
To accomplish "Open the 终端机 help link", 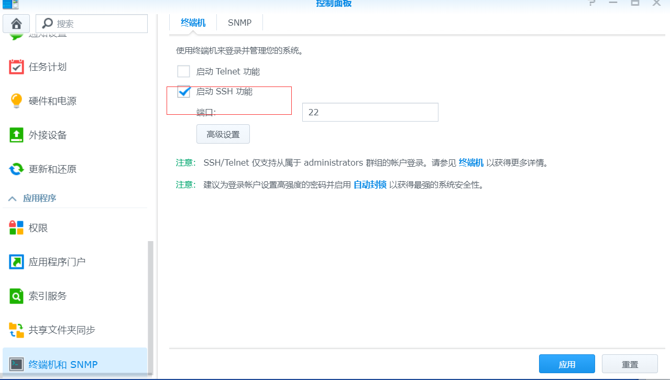I will (471, 163).
